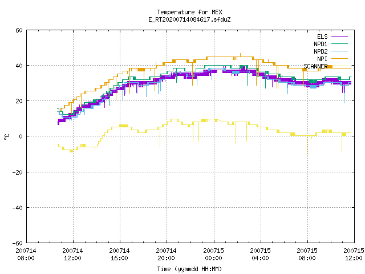Viewport: 365px width, 274px height.
Task: Click the chart title 'Temperature for MEX'
Action: [189, 12]
